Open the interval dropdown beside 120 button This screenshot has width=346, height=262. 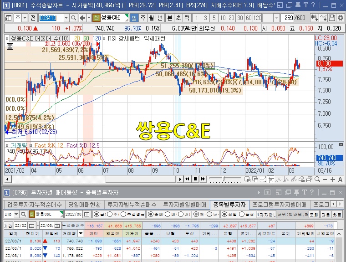pyautogui.click(x=276, y=18)
